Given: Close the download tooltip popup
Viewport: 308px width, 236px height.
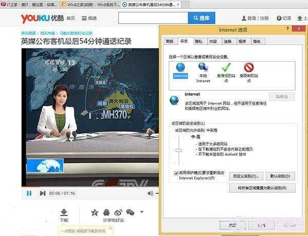Looking at the screenshot, I should pyautogui.click(x=110, y=228).
